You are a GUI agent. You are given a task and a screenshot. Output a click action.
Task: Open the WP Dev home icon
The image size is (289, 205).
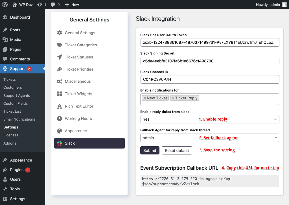coord(15,5)
